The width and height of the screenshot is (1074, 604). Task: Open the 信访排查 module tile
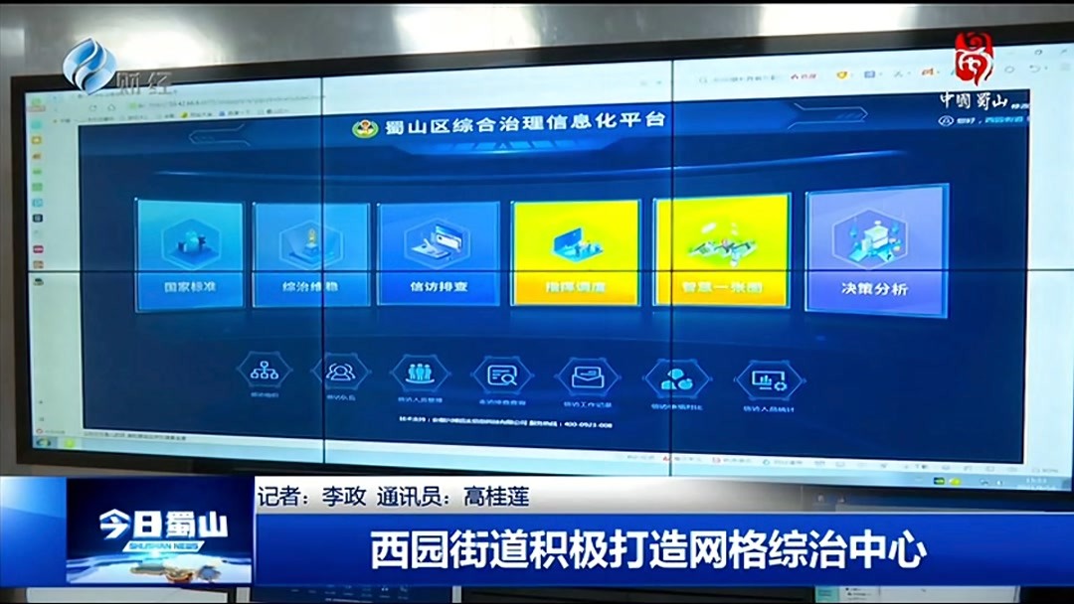pos(440,248)
